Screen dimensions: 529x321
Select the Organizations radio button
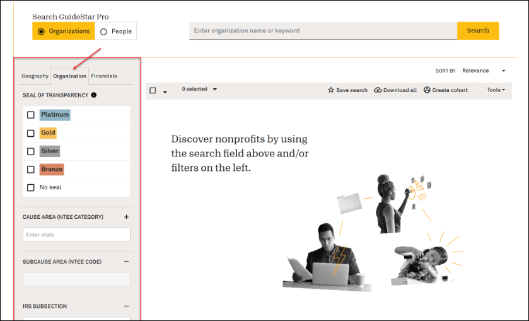41,32
